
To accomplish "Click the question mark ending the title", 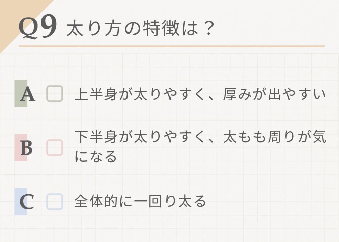I will click(208, 28).
